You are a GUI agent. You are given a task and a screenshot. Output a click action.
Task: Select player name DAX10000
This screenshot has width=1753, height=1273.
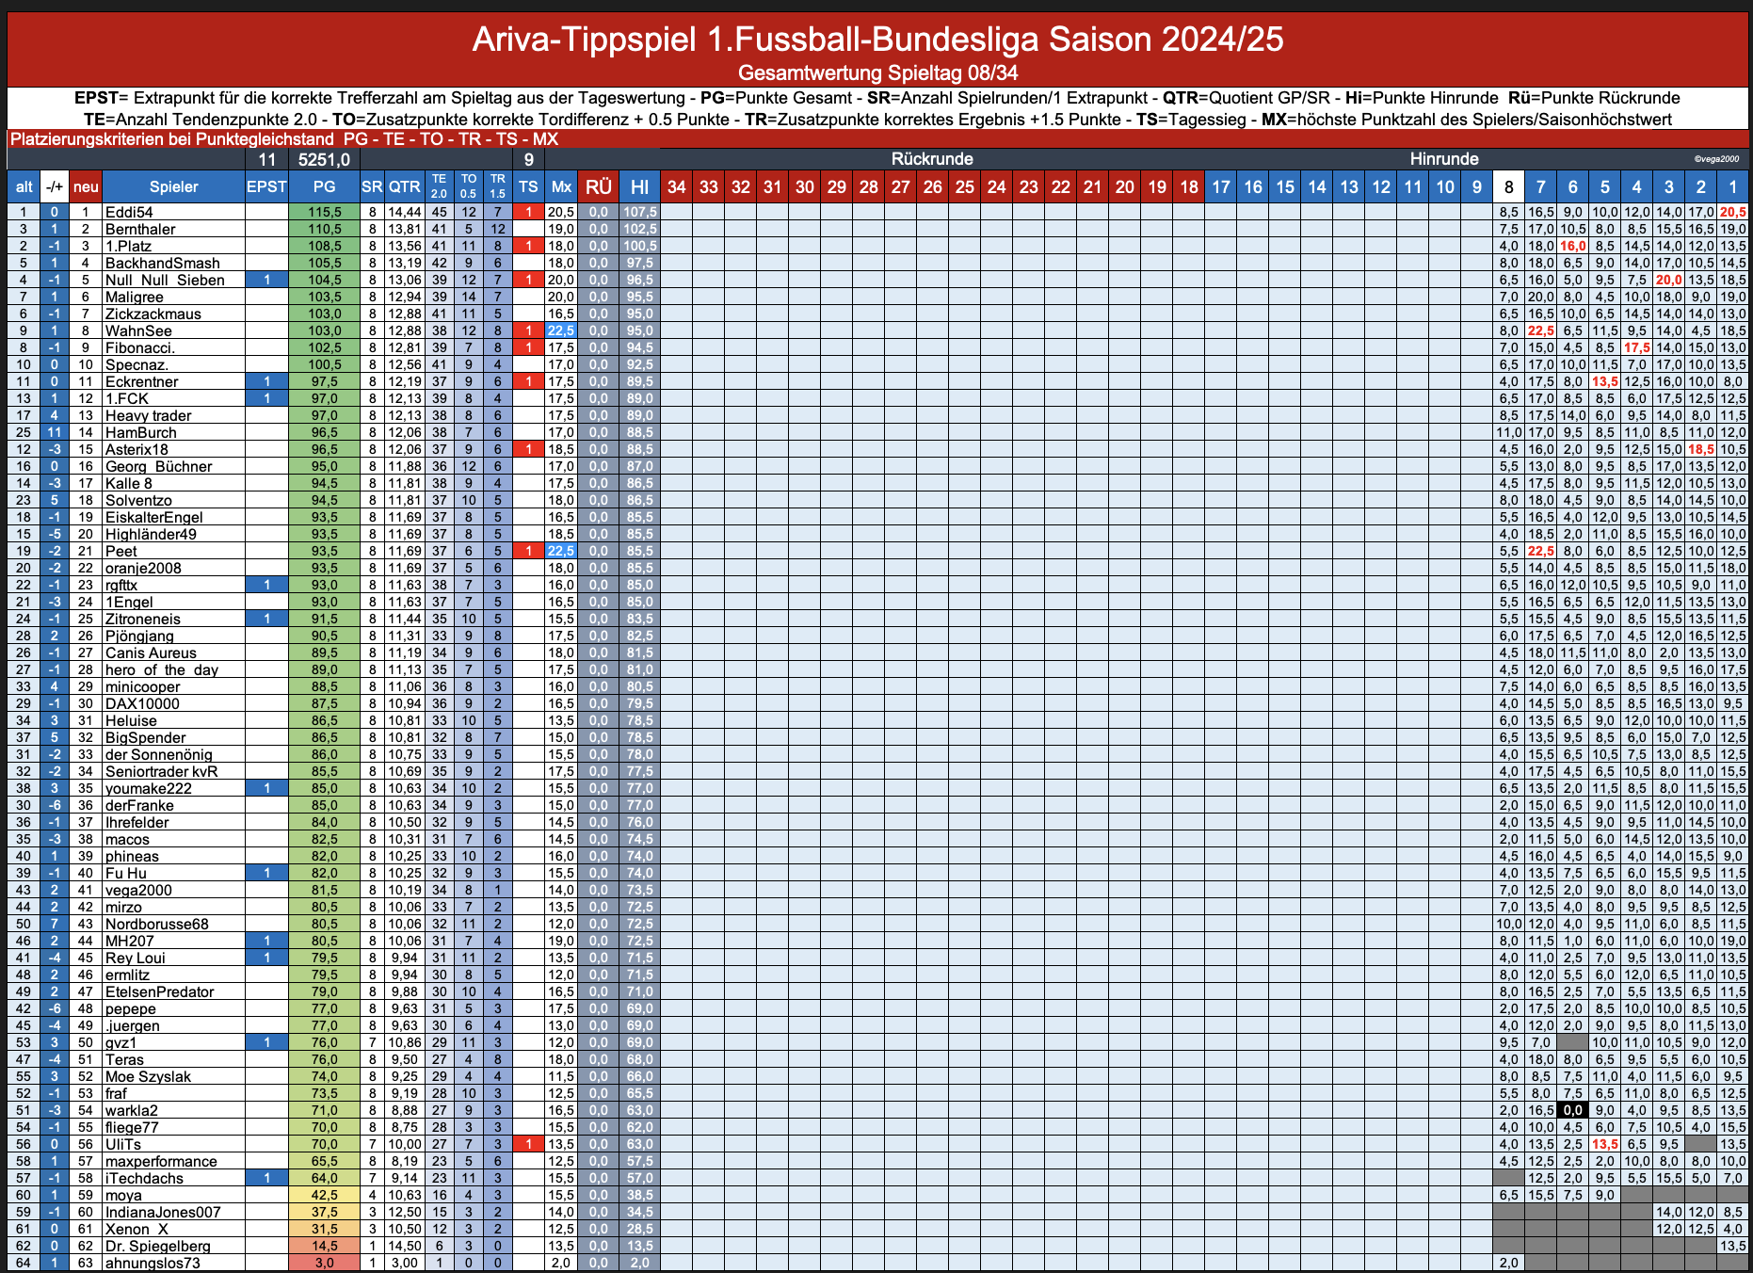(142, 703)
